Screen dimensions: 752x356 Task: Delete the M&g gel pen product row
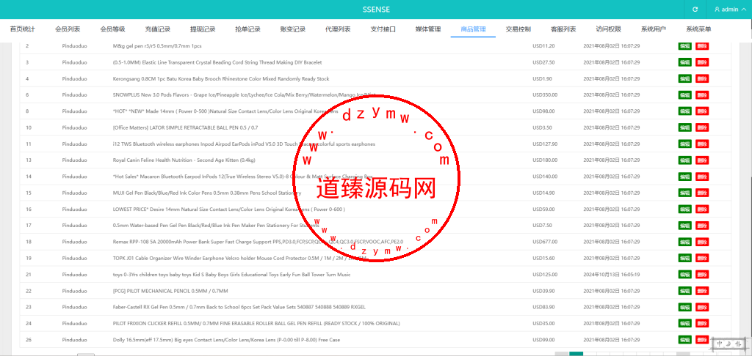[x=702, y=46]
